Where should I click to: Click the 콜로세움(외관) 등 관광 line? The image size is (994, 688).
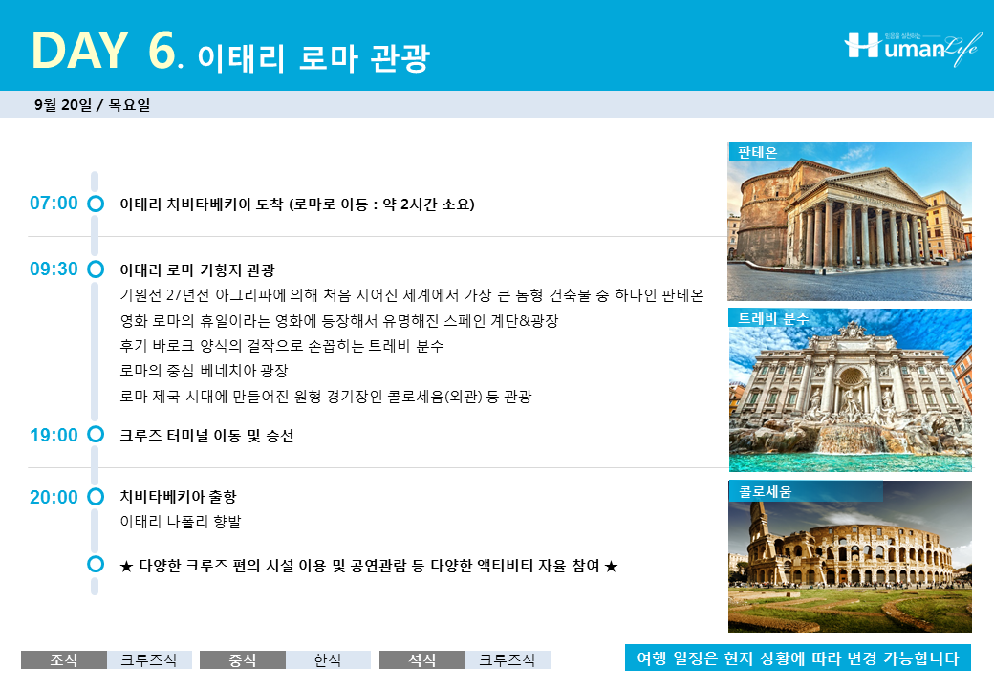pos(326,397)
